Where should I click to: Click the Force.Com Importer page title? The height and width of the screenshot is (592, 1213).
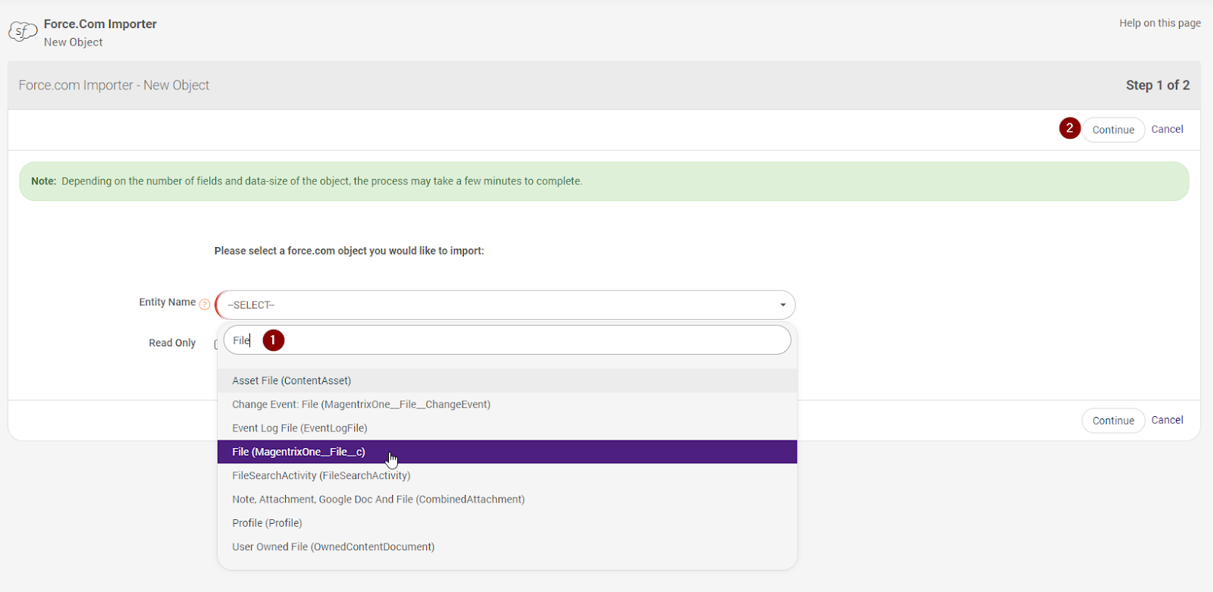(100, 23)
